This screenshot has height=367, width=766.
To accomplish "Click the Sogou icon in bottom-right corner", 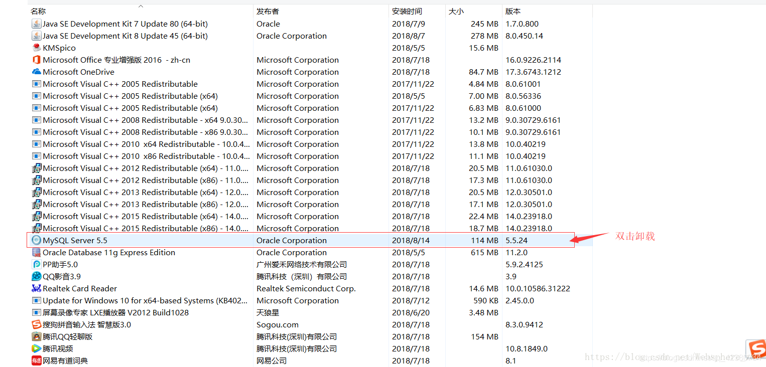I will tap(757, 348).
